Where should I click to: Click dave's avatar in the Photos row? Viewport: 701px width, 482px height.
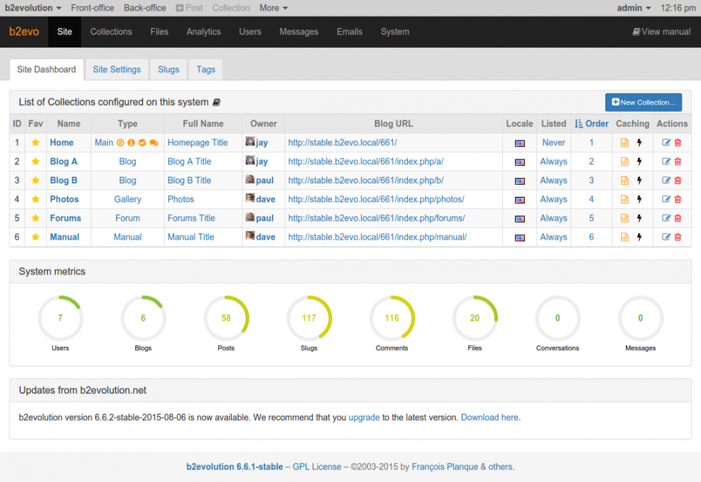tap(250, 198)
